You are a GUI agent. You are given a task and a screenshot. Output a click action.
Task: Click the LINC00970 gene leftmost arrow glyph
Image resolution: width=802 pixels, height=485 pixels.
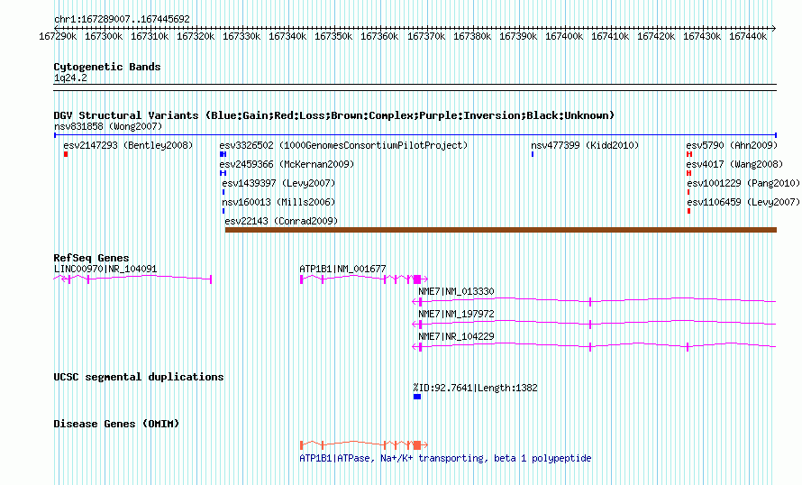(x=64, y=279)
